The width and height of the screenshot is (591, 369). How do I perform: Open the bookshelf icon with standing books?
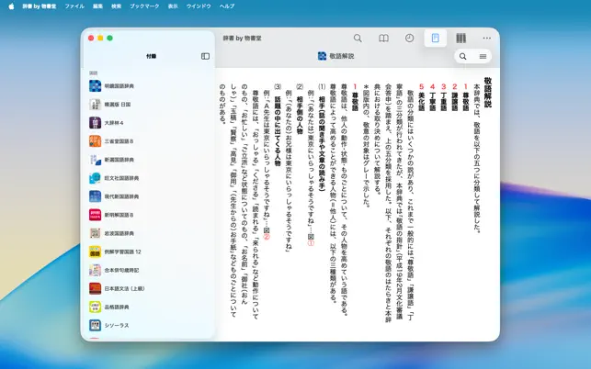tap(461, 38)
